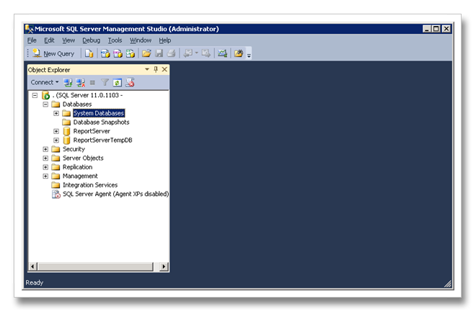476x312 pixels.
Task: Open Object Explorer window position dropdown arrow
Action: pyautogui.click(x=147, y=69)
